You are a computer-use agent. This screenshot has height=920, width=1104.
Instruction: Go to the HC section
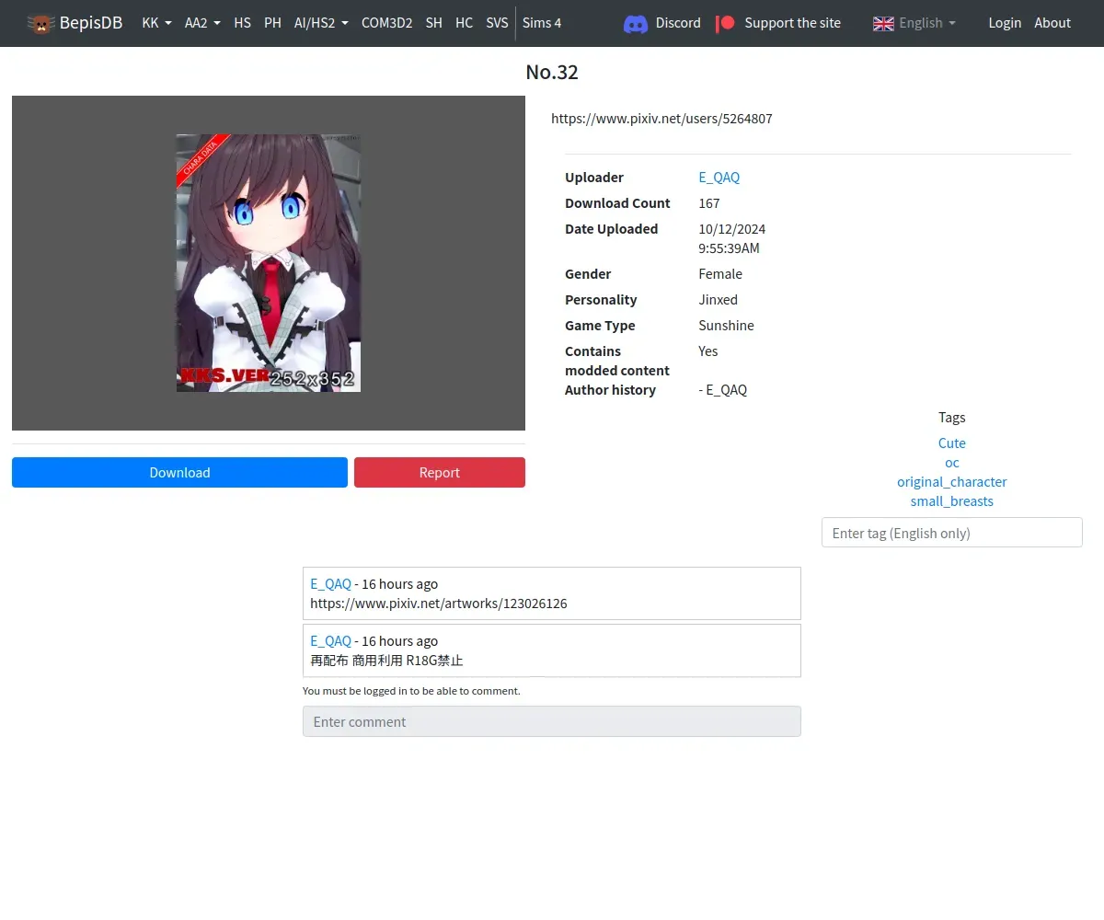point(465,23)
